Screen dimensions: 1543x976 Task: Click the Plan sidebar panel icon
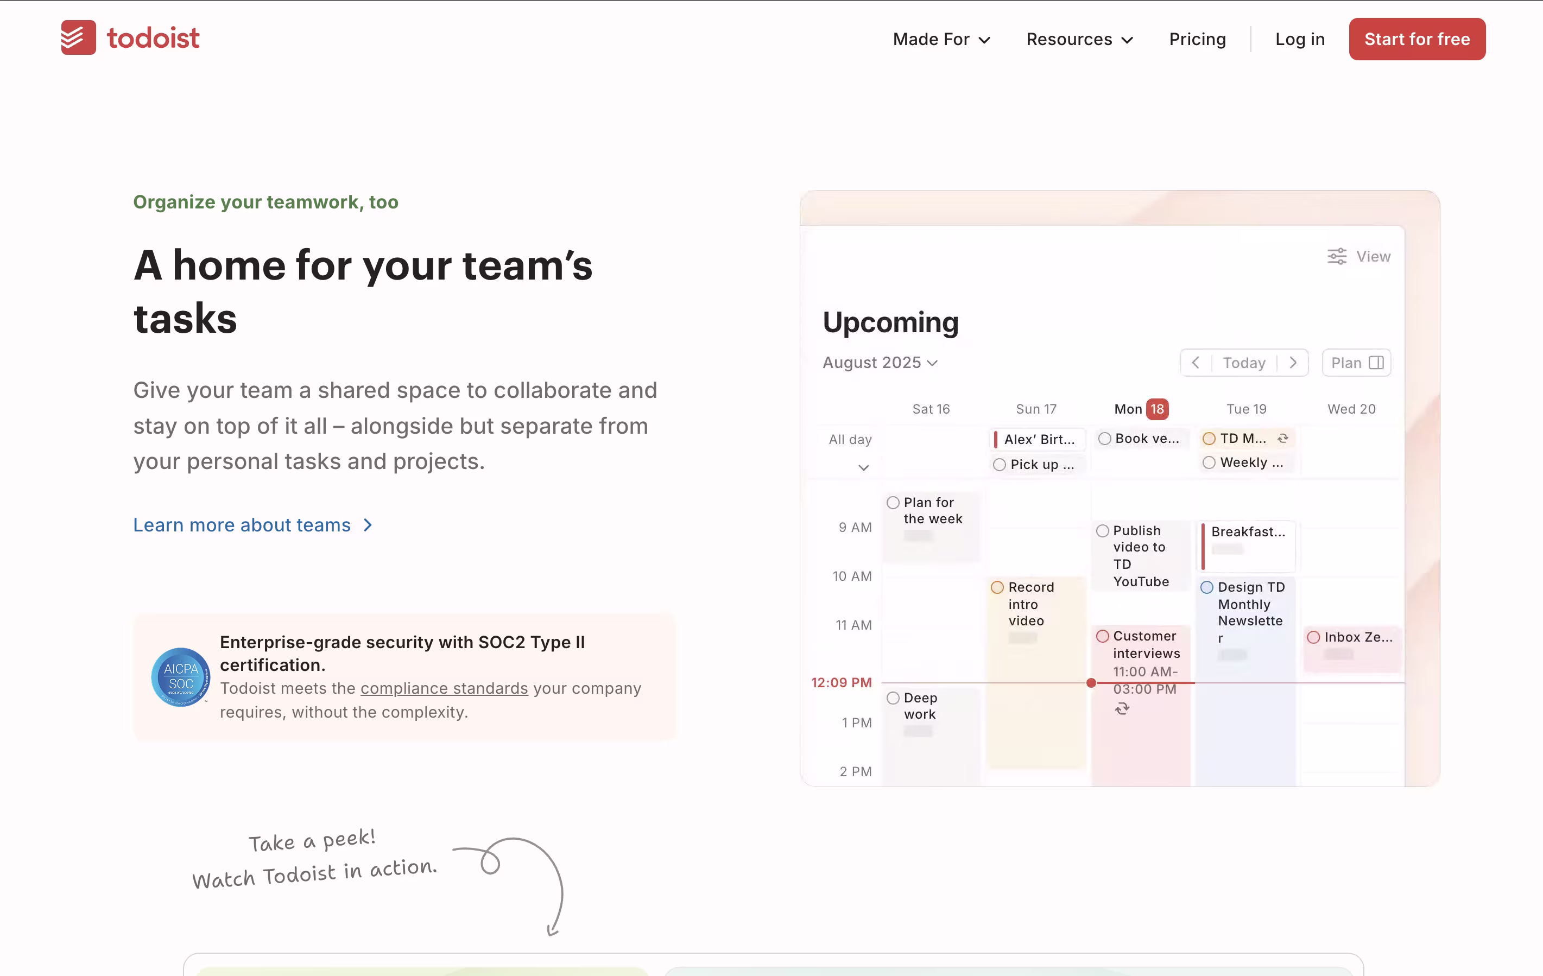[1376, 363]
